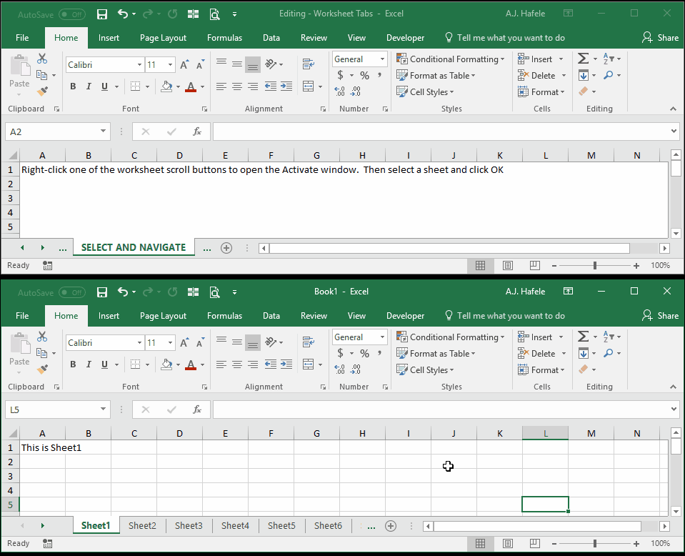Open font size dropdown in top window
Image resolution: width=685 pixels, height=556 pixels.
[x=171, y=65]
